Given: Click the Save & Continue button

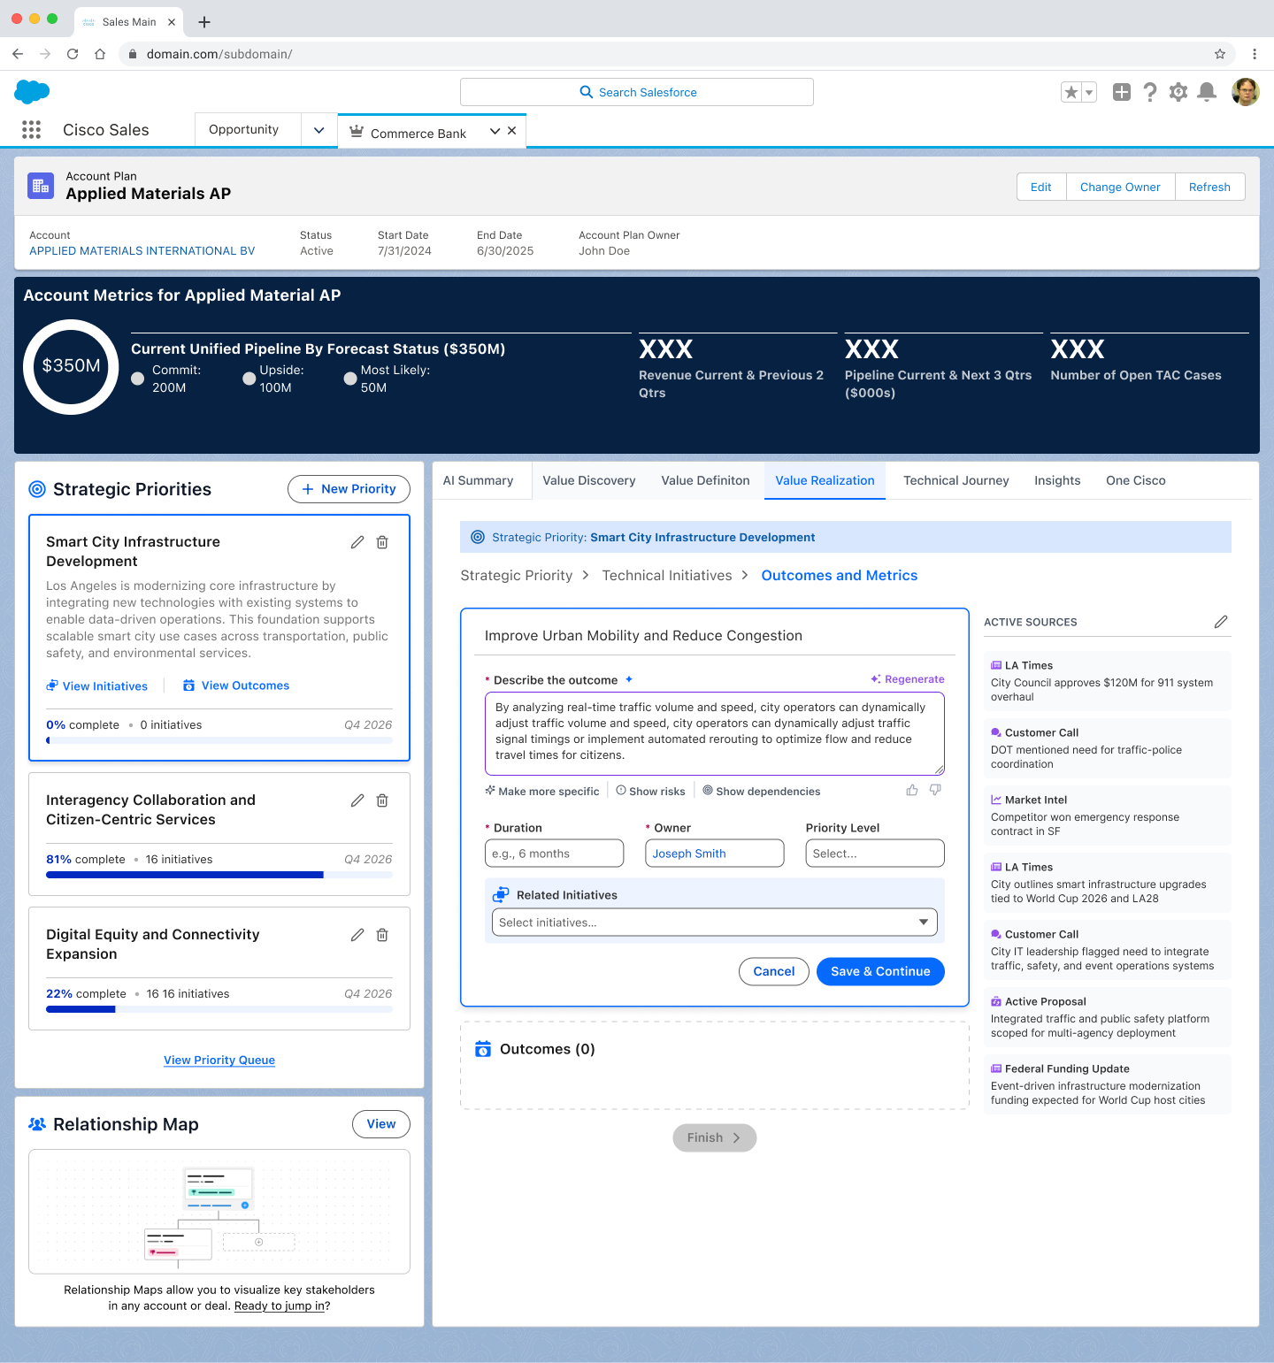Looking at the screenshot, I should [x=879, y=971].
